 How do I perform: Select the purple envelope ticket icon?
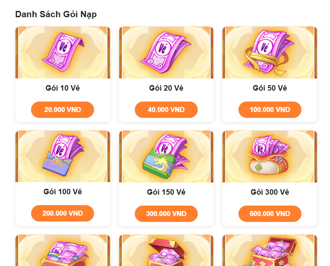[x=63, y=156]
